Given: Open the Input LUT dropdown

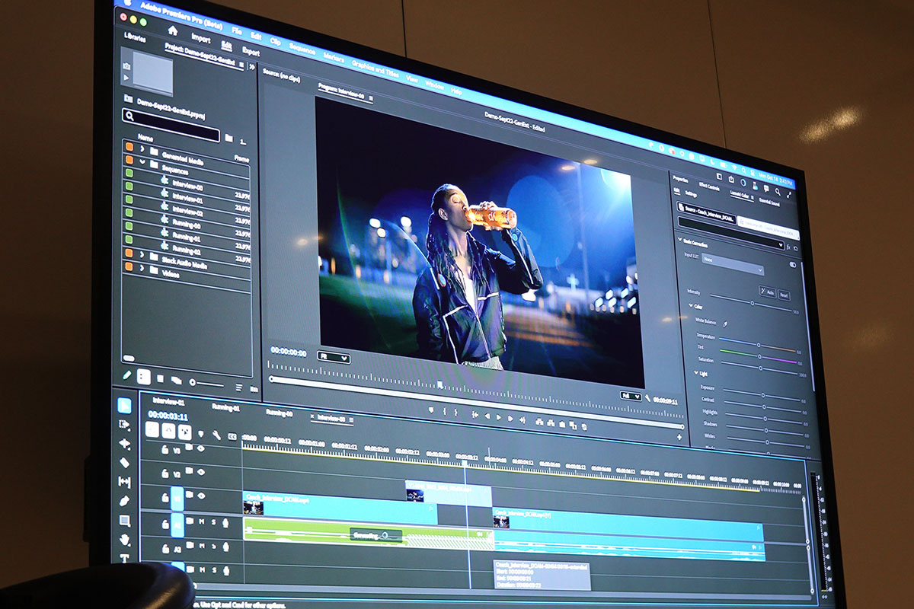Looking at the screenshot, I should pyautogui.click(x=733, y=266).
